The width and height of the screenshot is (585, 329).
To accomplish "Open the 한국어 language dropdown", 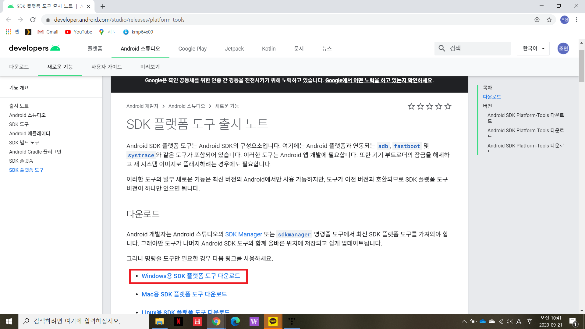I will tap(533, 48).
